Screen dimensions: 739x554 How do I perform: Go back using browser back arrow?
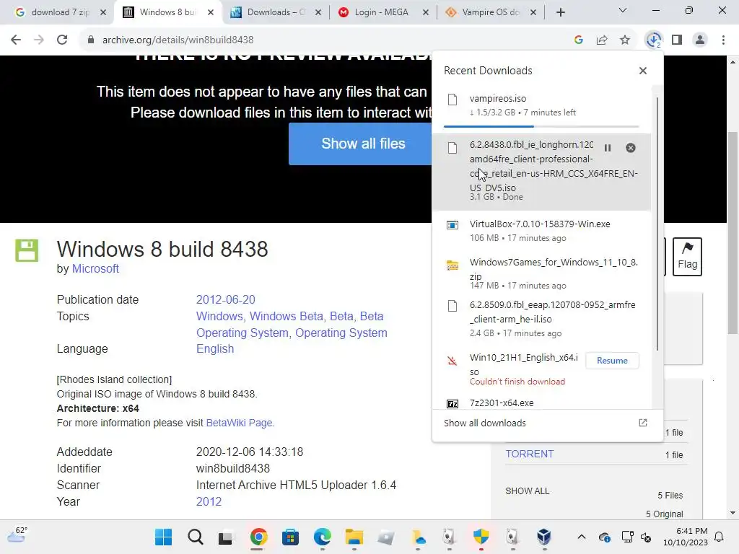tap(16, 40)
